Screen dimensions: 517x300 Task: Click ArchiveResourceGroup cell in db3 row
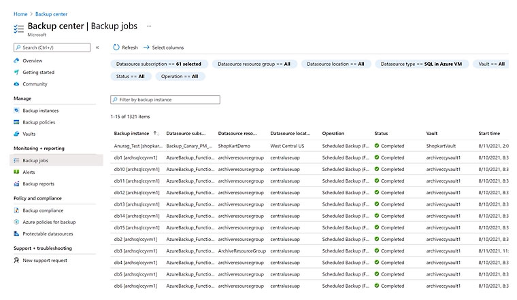242,250
